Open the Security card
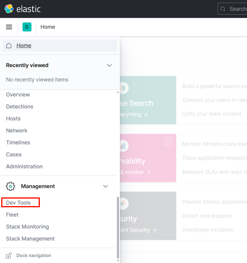Image resolution: width=247 pixels, height=263 pixels. [148, 216]
